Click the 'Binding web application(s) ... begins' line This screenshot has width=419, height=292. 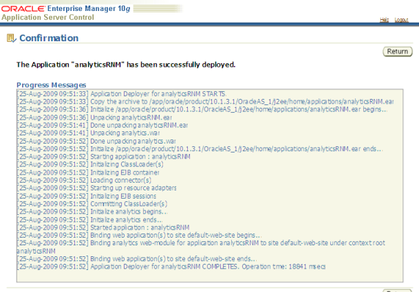coord(139,235)
